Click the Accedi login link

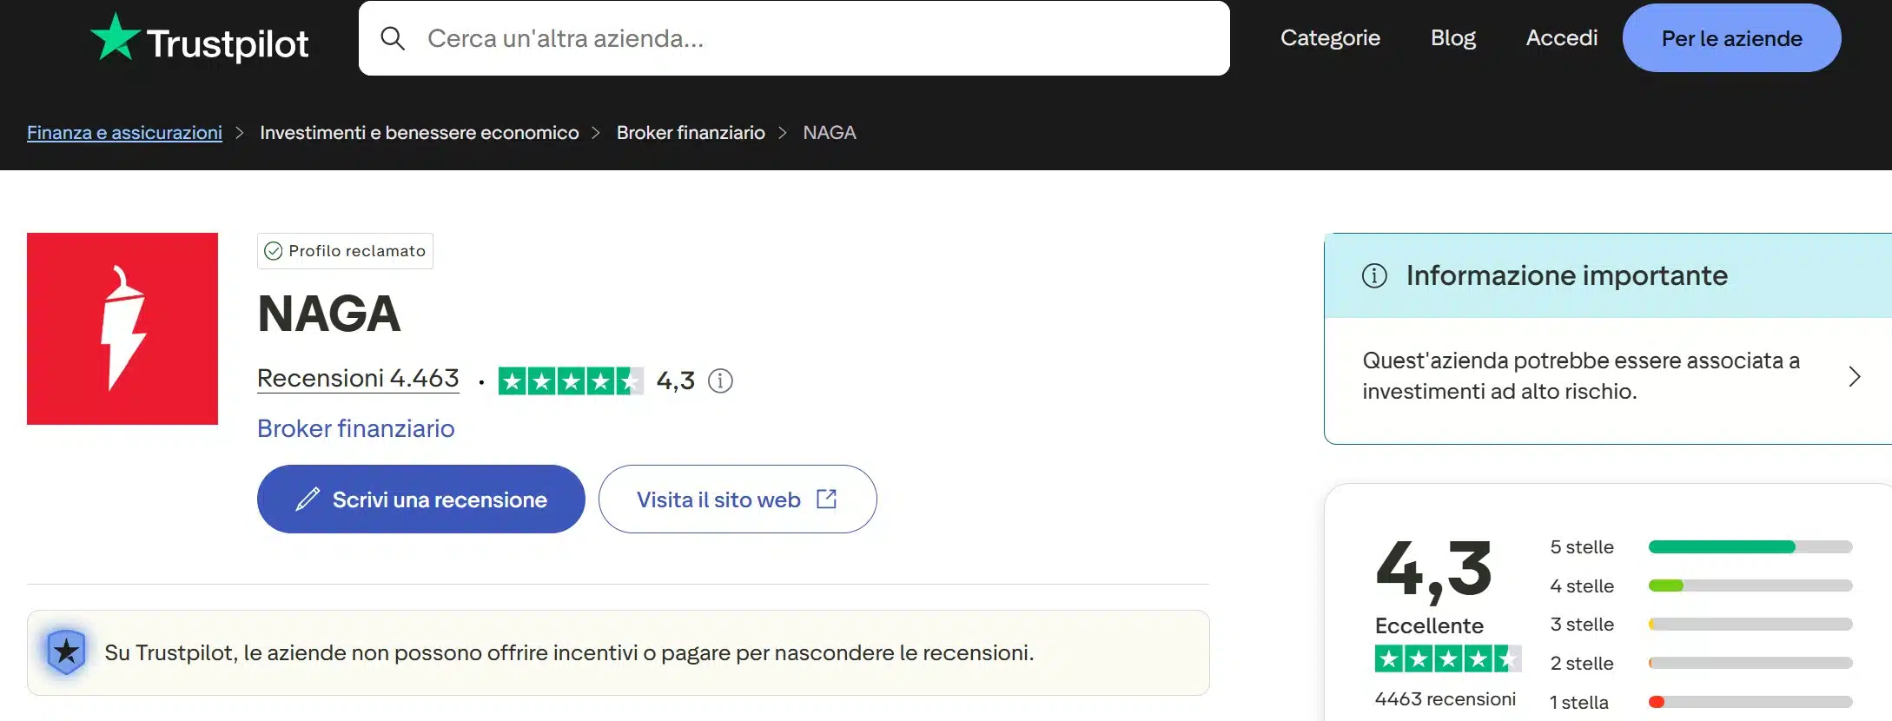pos(1561,38)
